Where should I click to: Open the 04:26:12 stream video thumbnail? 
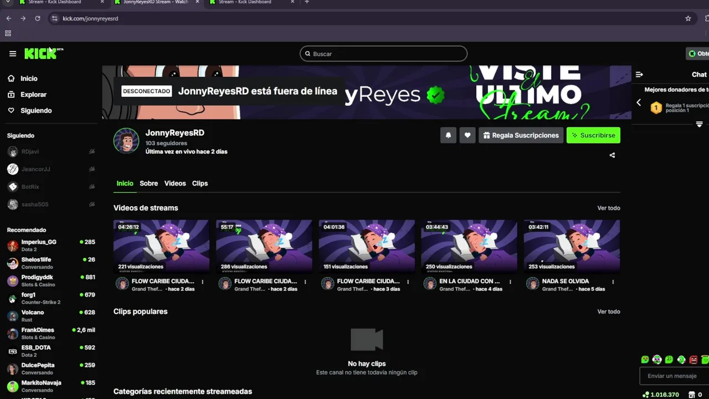161,246
